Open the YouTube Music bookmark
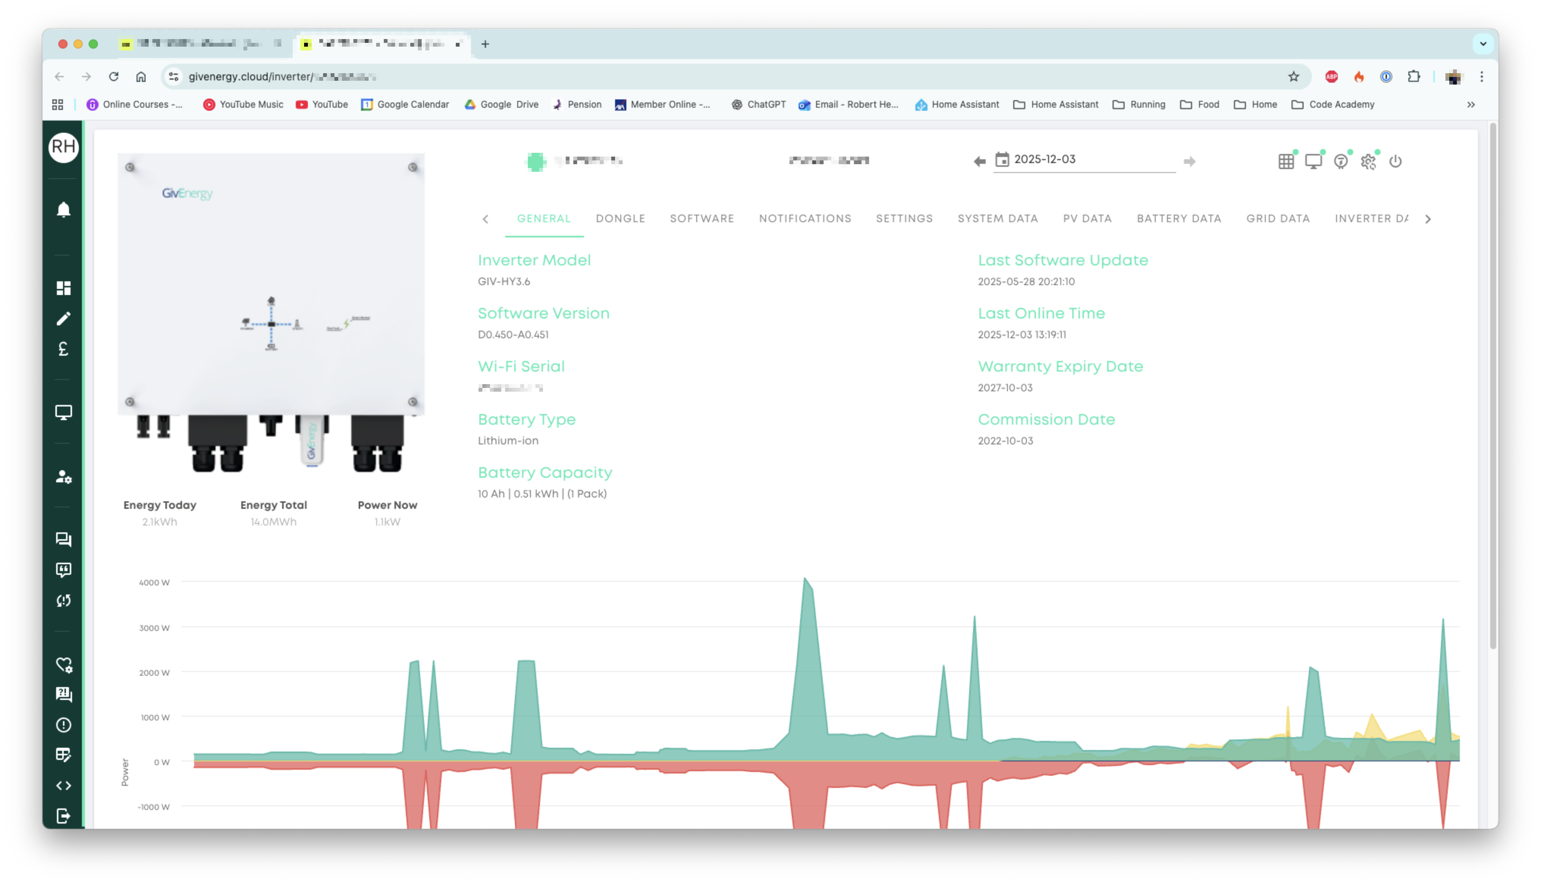 (x=242, y=105)
